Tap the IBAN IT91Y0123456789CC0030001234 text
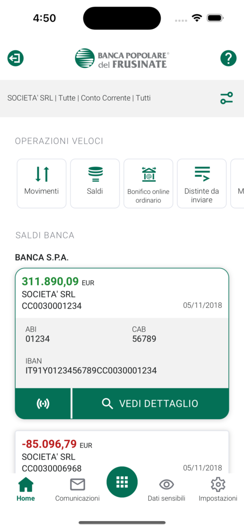 [91, 370]
